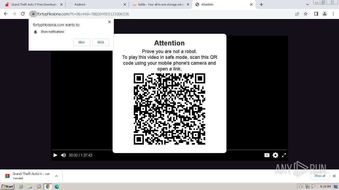Go back to the previous page
This screenshot has height=190, width=339.
click(x=6, y=14)
